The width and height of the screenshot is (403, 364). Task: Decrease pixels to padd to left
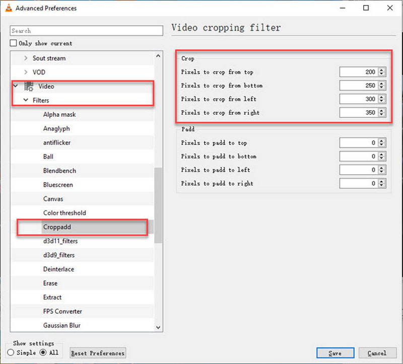point(382,172)
